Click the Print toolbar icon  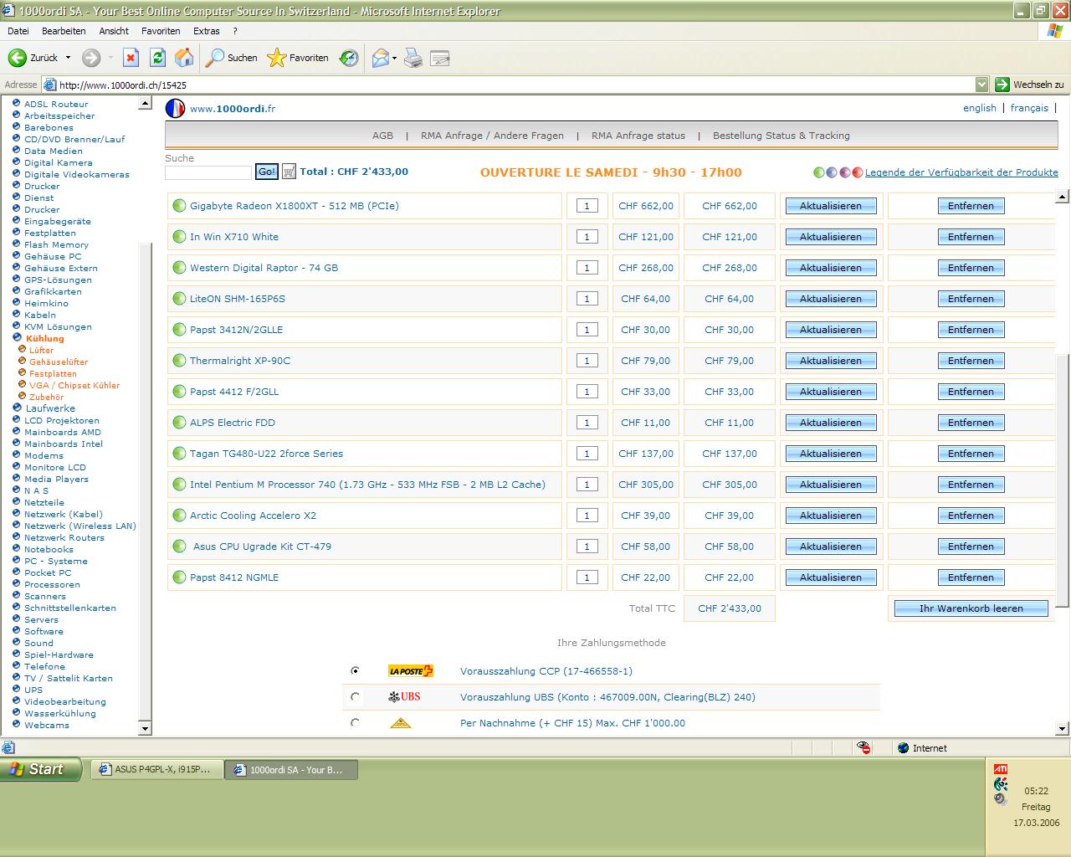pyautogui.click(x=413, y=58)
